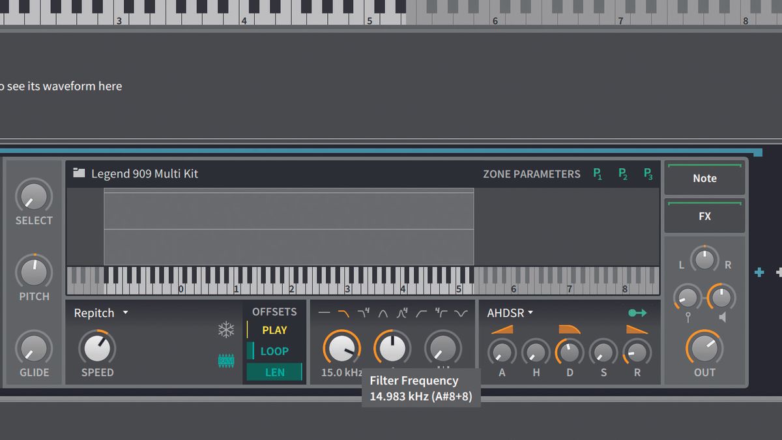Select the high-pass filter icon
The width and height of the screenshot is (782, 440).
421,312
